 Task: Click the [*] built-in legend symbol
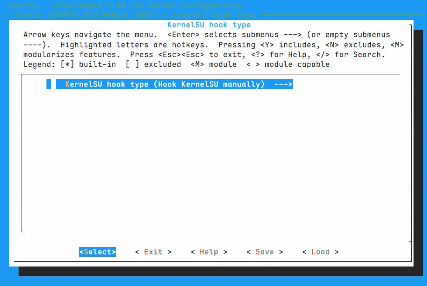(67, 65)
